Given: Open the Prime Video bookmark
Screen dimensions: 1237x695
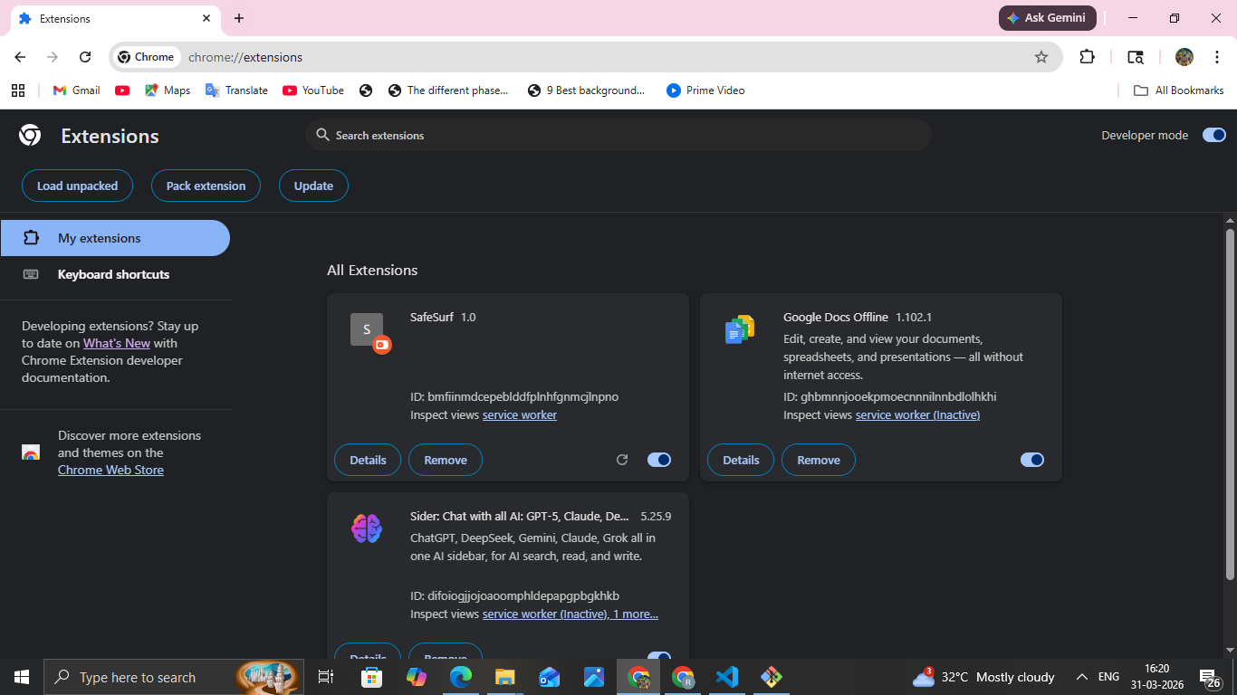Looking at the screenshot, I should pos(705,90).
